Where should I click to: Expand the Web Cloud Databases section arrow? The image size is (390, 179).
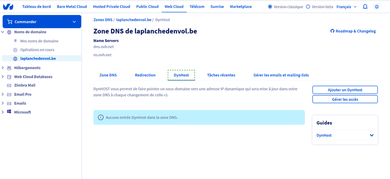(x=3, y=77)
